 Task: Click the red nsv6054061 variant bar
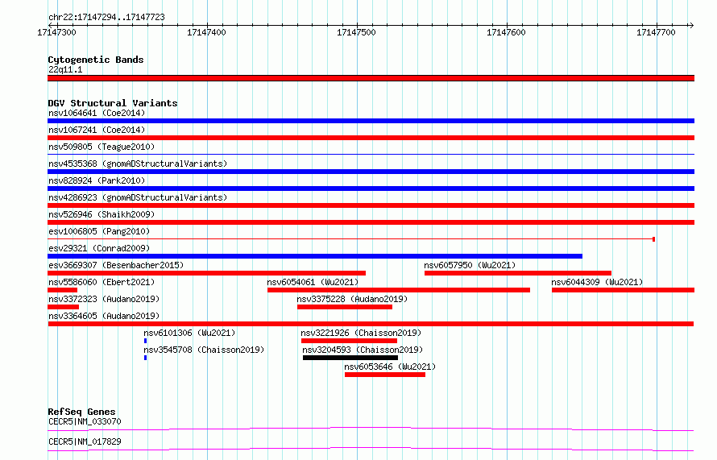[x=399, y=290]
